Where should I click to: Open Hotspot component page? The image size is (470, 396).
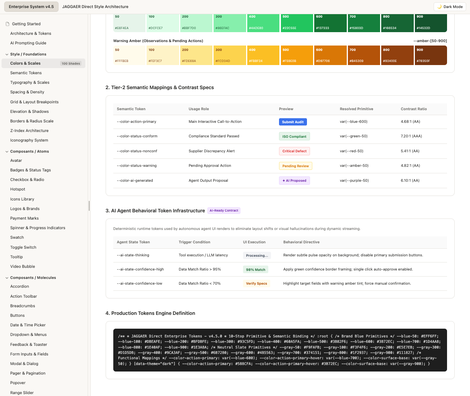click(18, 189)
